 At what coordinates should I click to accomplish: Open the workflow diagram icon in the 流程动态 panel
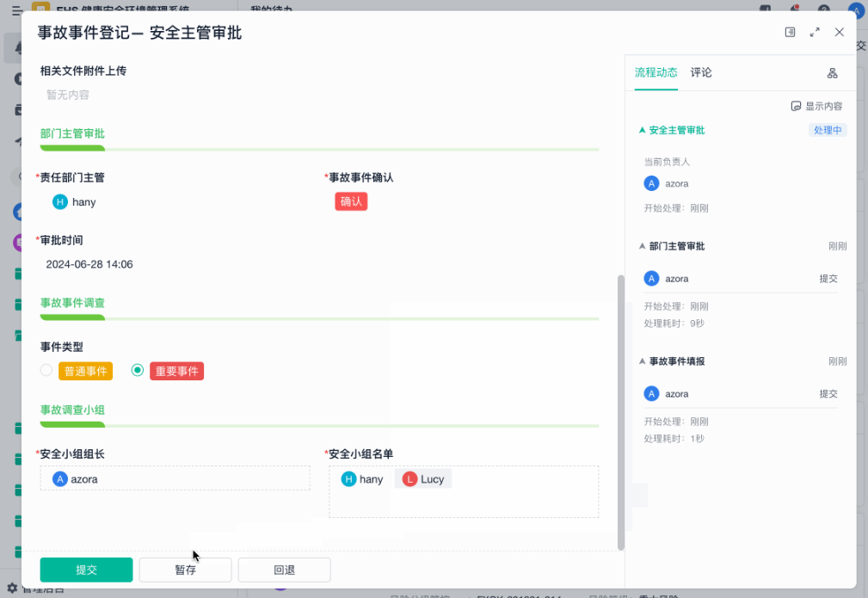click(832, 73)
